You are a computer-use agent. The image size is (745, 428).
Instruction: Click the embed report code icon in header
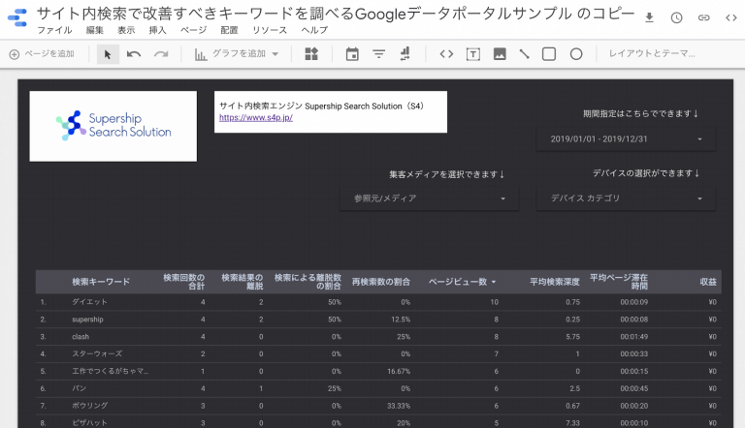pos(730,18)
